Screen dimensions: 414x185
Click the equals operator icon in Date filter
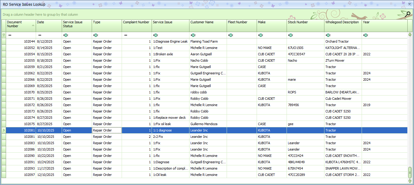[40, 35]
